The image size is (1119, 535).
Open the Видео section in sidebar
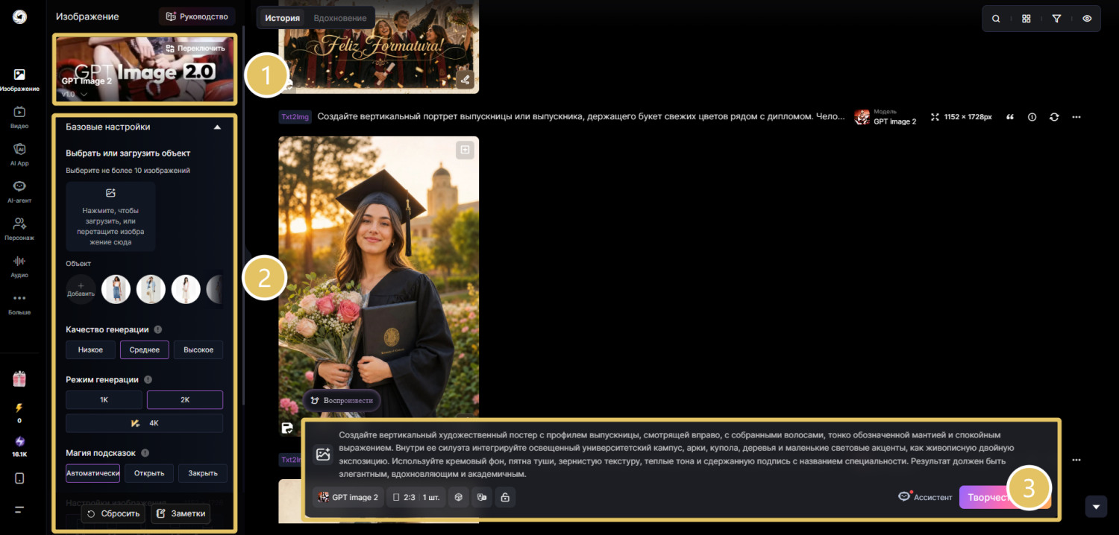click(19, 117)
